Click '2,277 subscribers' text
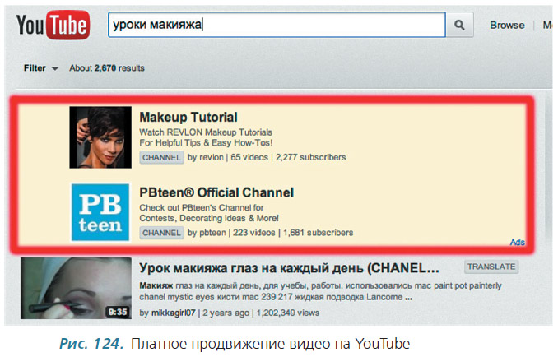The height and width of the screenshot is (357, 558). click(310, 157)
